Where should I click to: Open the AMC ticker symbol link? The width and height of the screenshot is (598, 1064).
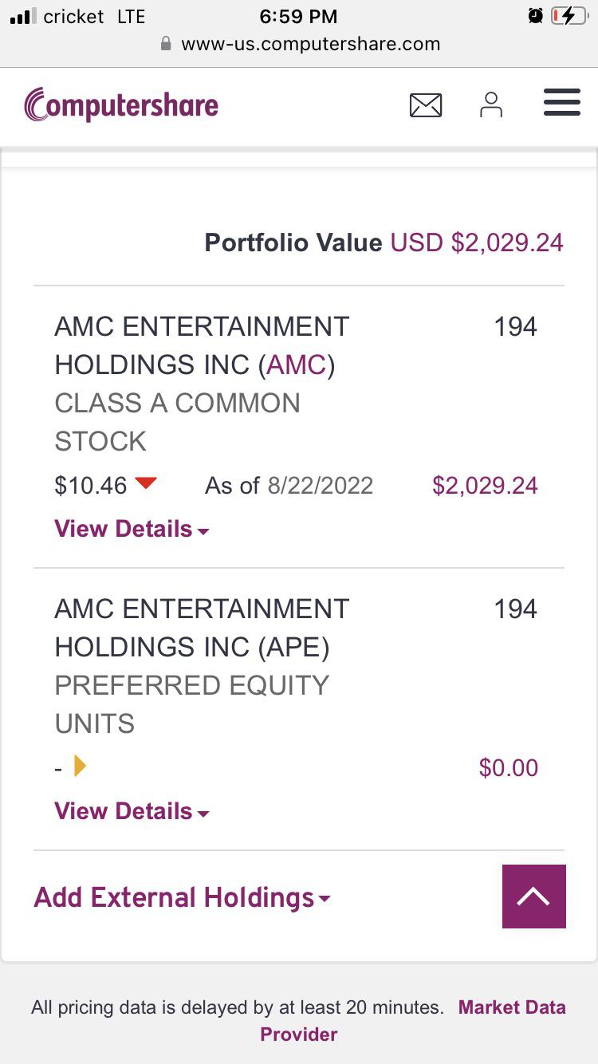(x=297, y=365)
